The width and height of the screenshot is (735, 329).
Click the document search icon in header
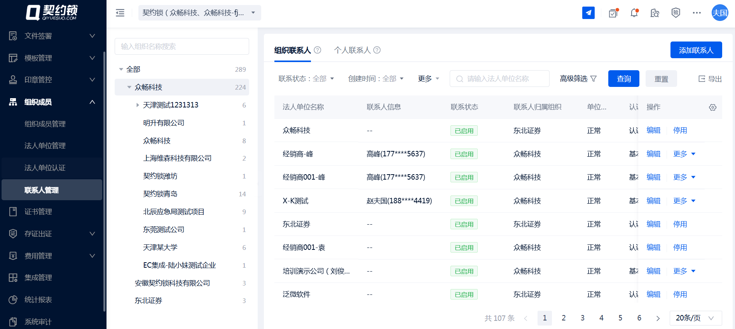pos(655,13)
